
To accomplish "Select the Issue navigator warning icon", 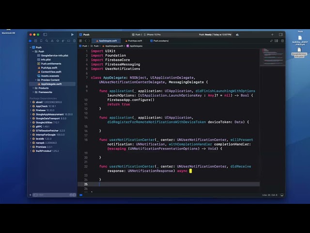I will pyautogui.click(x=52, y=41).
